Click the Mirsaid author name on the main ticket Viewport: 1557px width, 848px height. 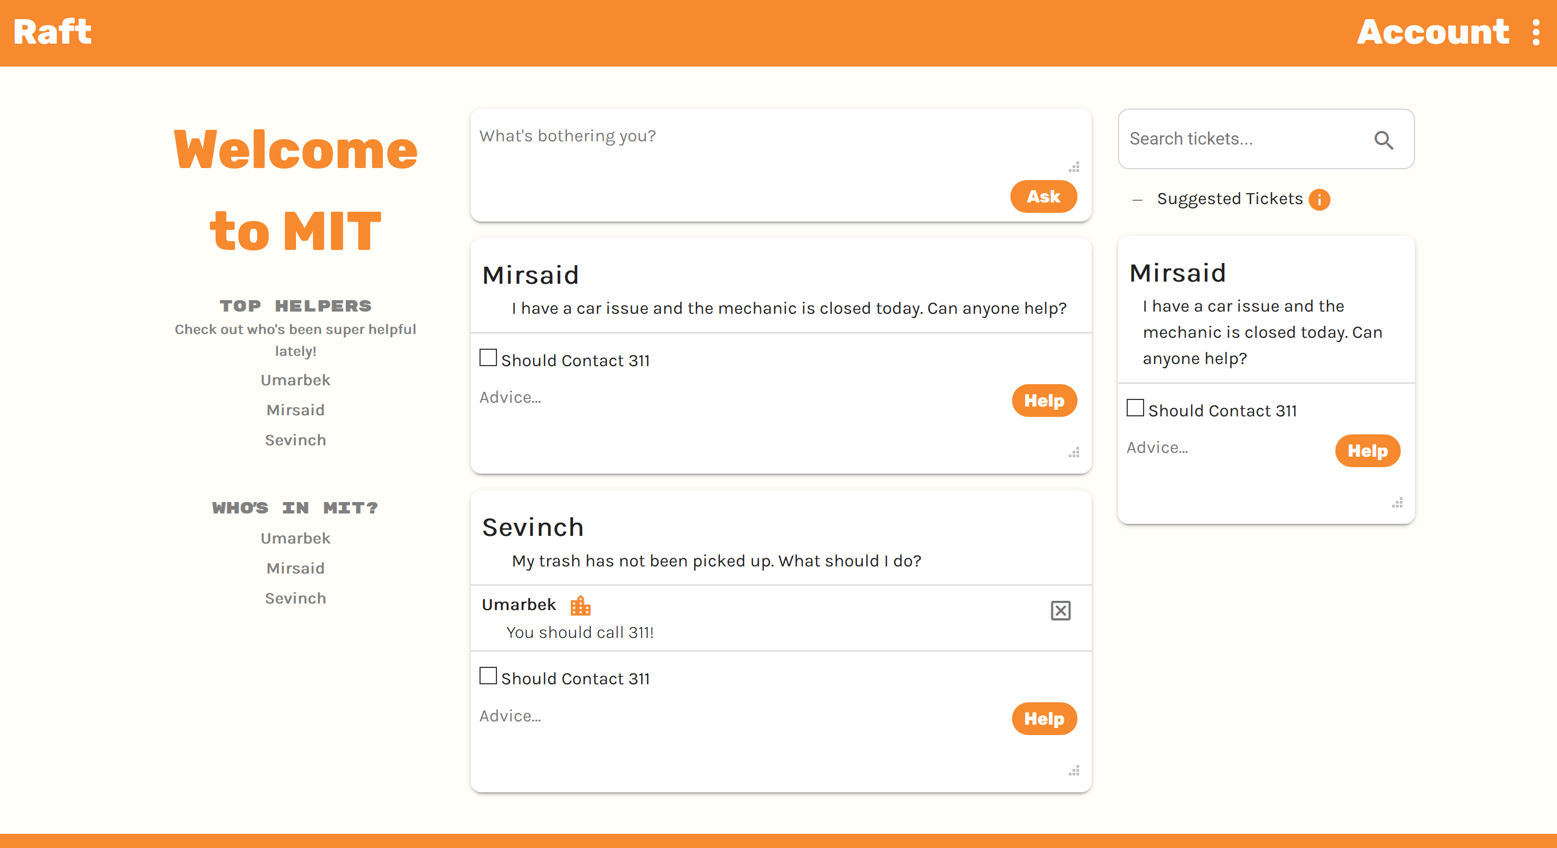point(531,276)
